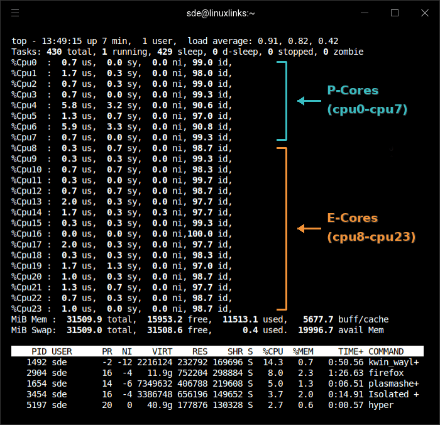Click the 5.8 us value for Cpu4
This screenshot has width=440, height=425.
click(x=69, y=106)
